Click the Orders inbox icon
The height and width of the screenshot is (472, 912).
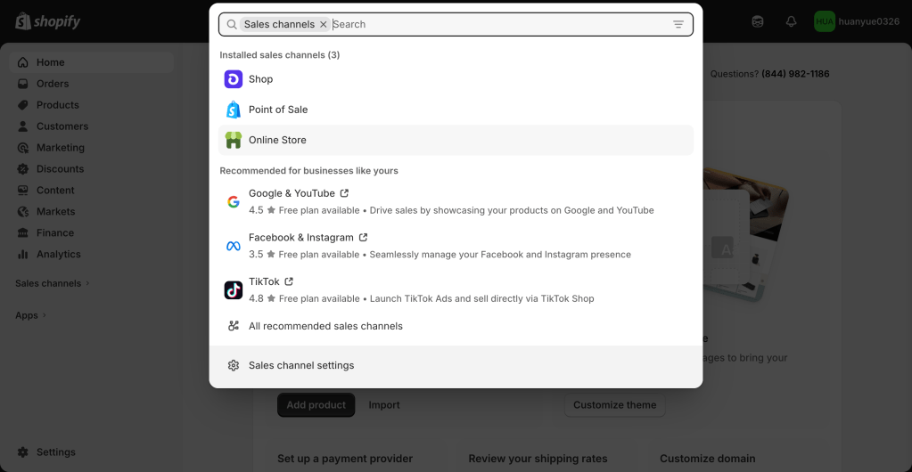[22, 84]
